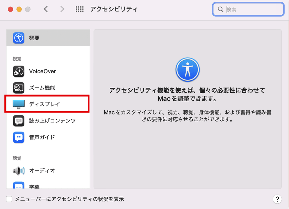Focus the 検索 search field
This screenshot has height=209, width=289.
tap(248, 9)
